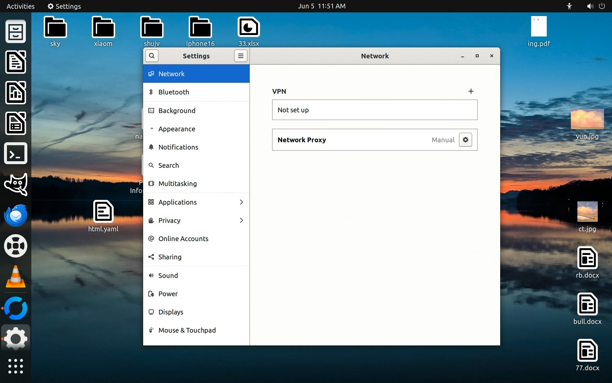The width and height of the screenshot is (612, 383).
Task: Click the search icon in Settings header
Action: click(x=152, y=56)
